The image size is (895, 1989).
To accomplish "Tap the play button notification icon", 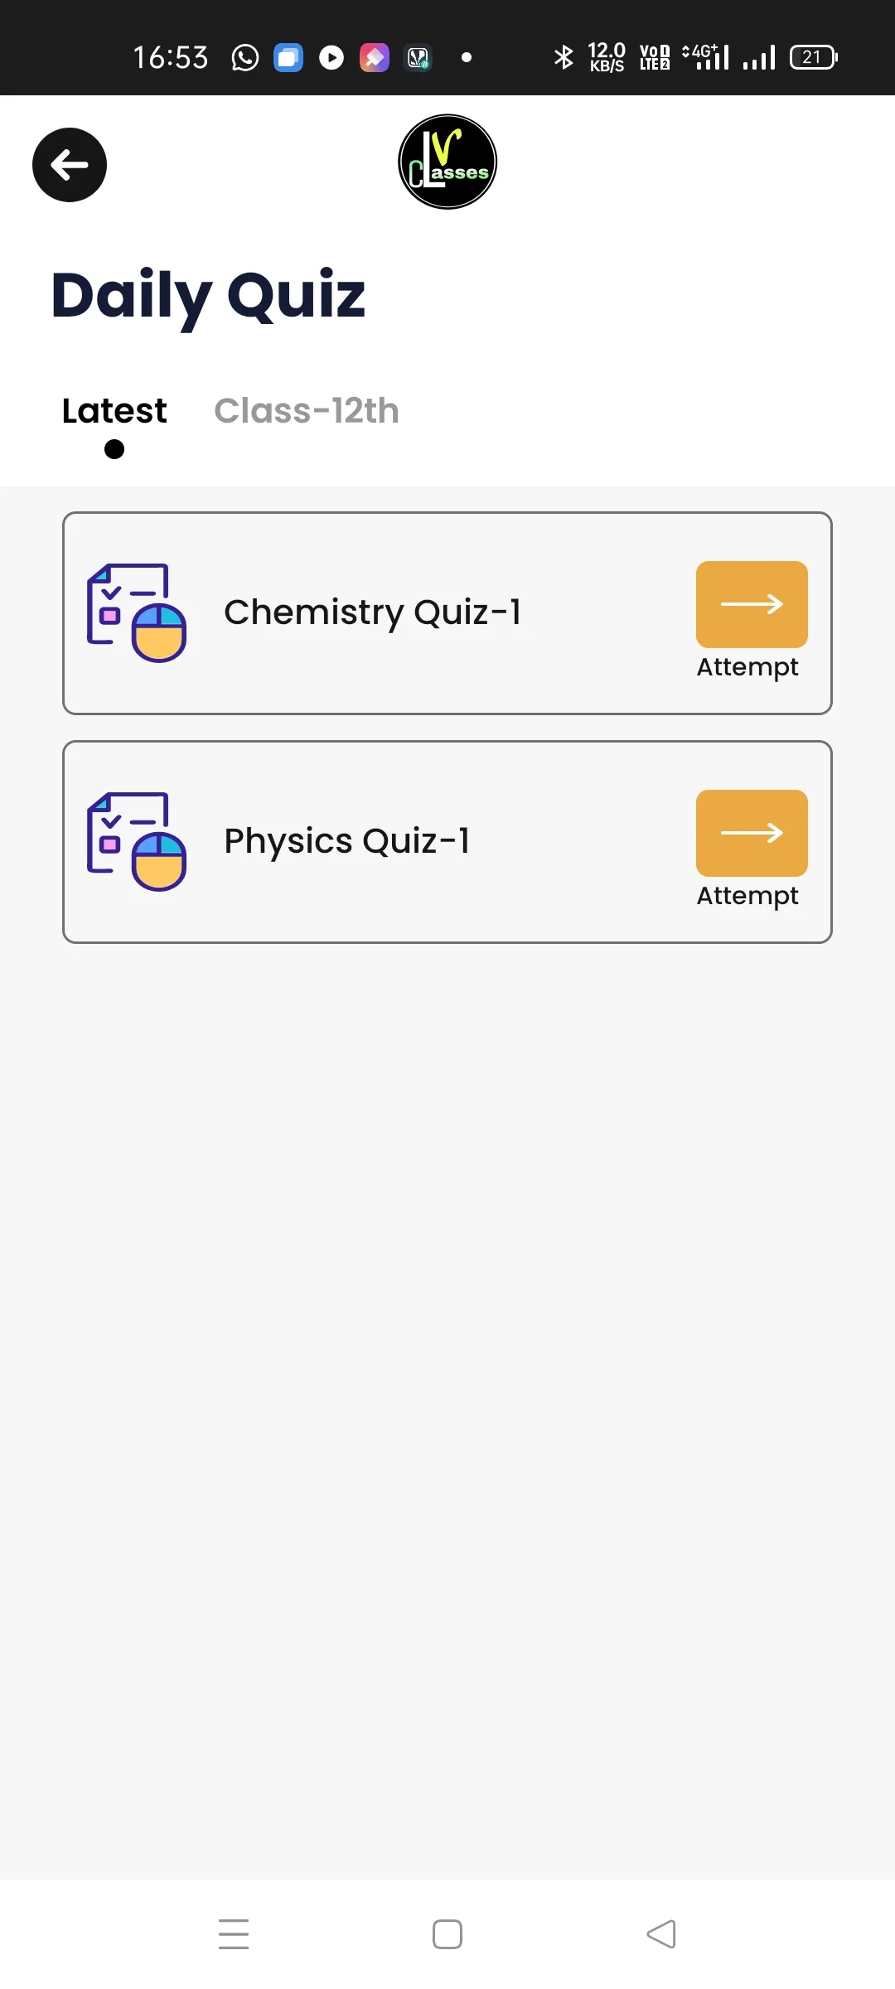I will (x=331, y=57).
